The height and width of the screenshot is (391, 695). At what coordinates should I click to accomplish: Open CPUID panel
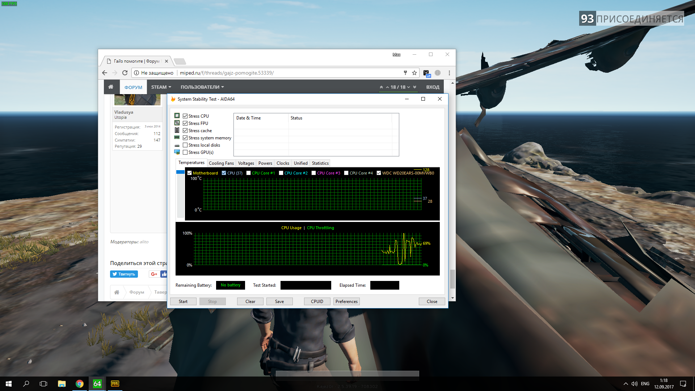point(317,302)
